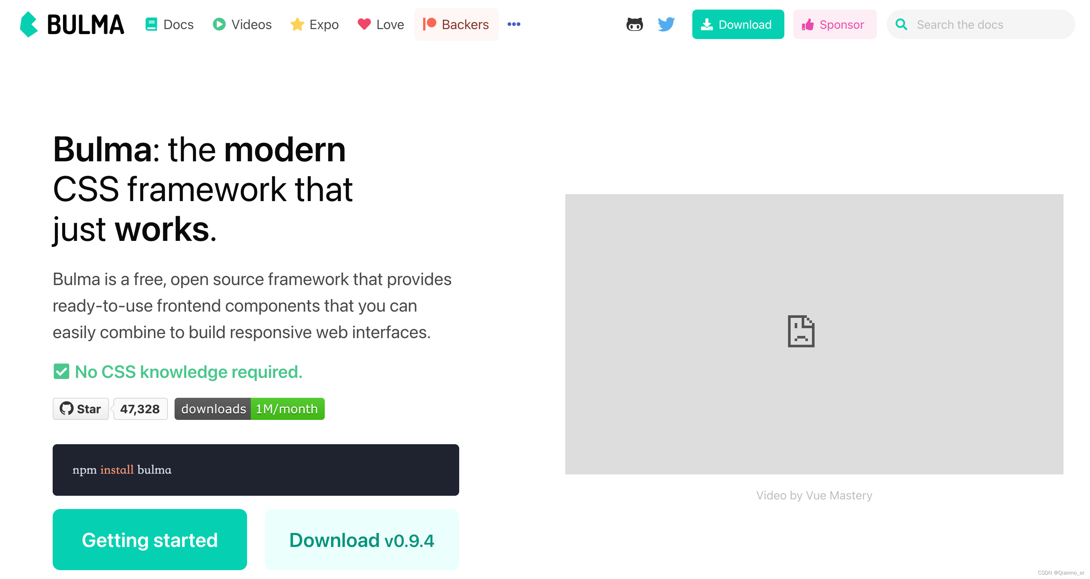Viewport: 1090px width, 579px height.
Task: Click the GitHub star icon on badge
Action: click(x=66, y=410)
